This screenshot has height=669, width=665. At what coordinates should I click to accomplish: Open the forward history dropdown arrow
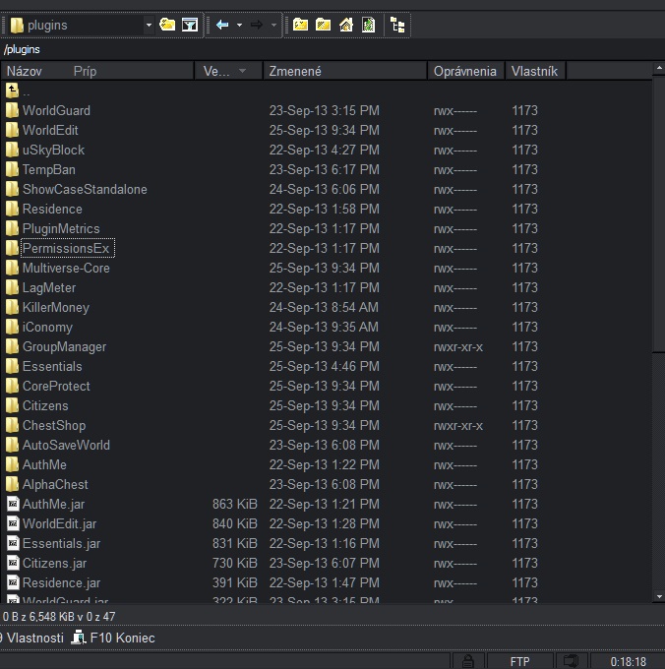273,26
